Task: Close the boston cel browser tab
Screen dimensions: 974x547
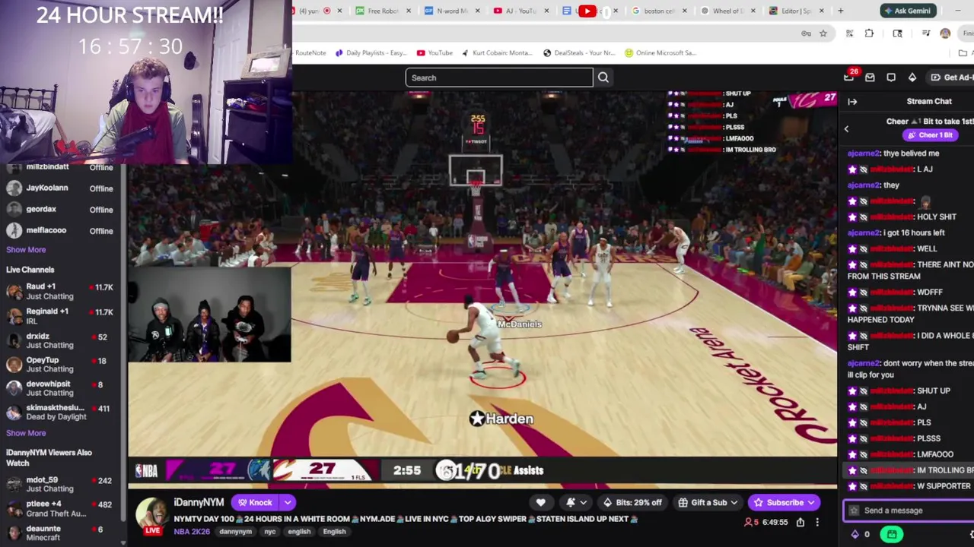Action: (684, 11)
